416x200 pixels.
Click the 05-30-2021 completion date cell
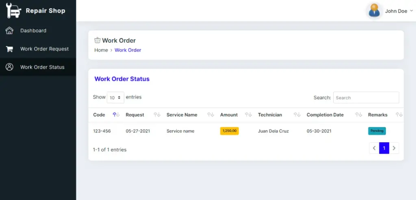click(319, 131)
